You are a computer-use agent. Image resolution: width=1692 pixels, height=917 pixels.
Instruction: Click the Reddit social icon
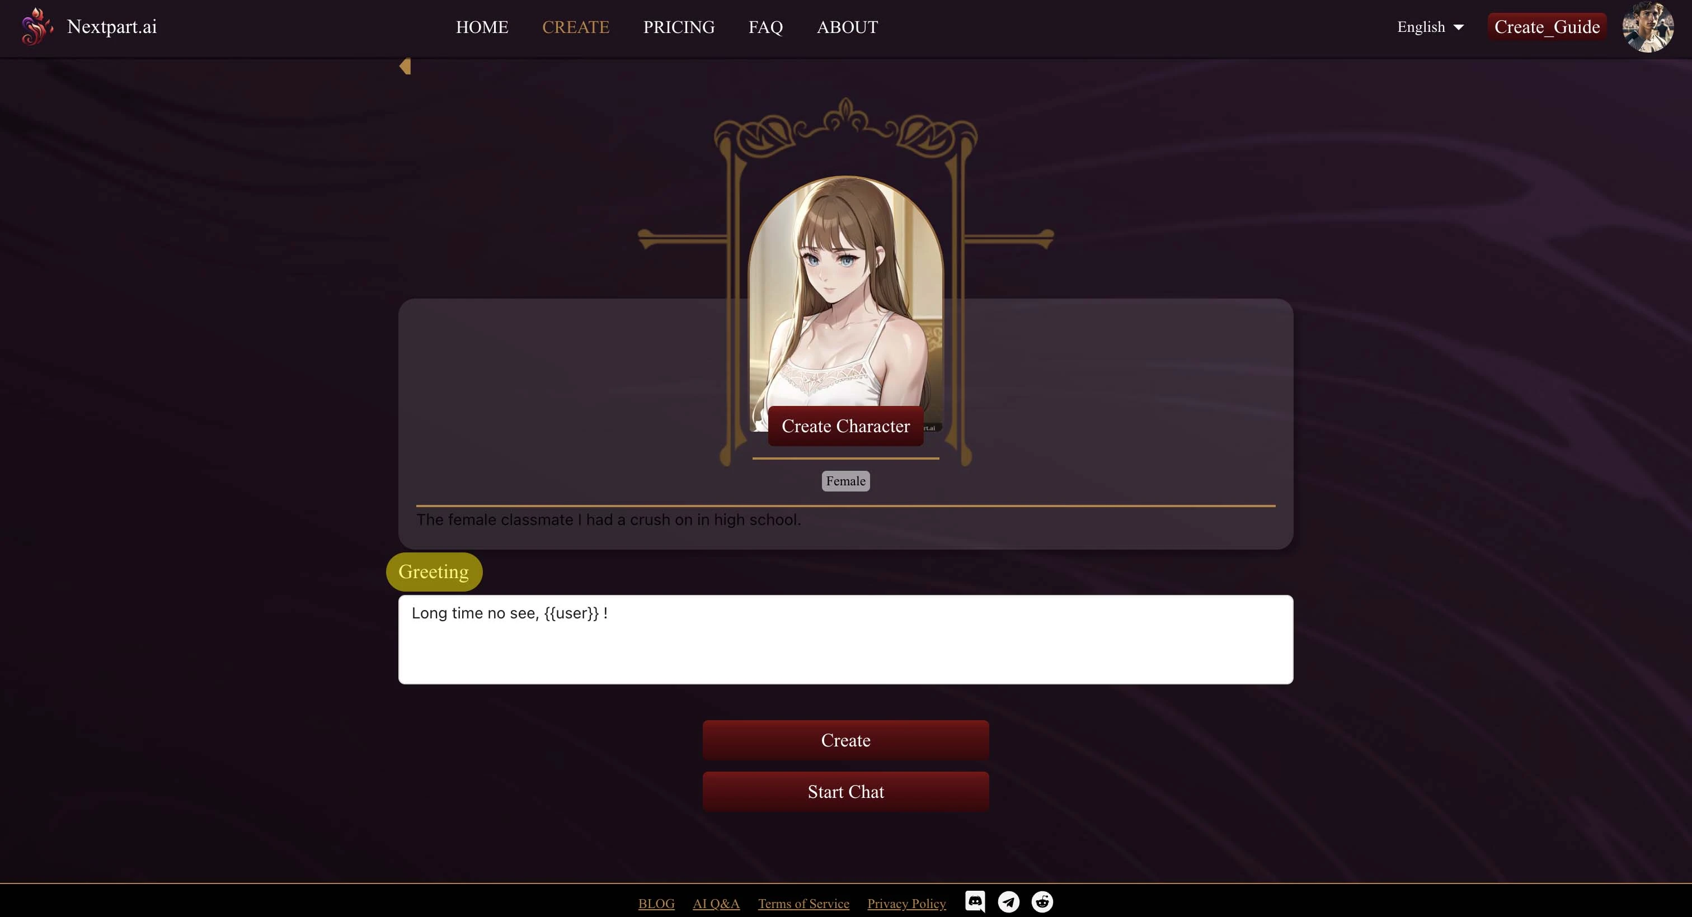[x=1041, y=902]
